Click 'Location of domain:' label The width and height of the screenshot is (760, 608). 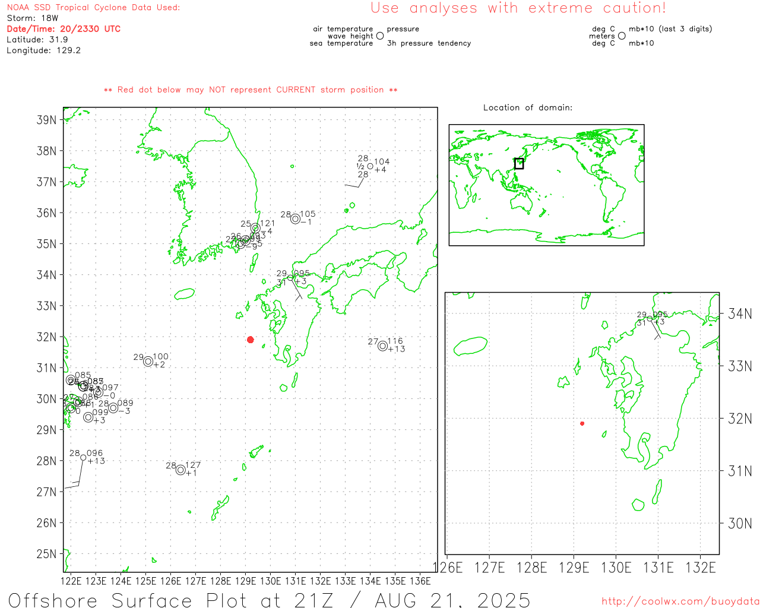(x=528, y=107)
